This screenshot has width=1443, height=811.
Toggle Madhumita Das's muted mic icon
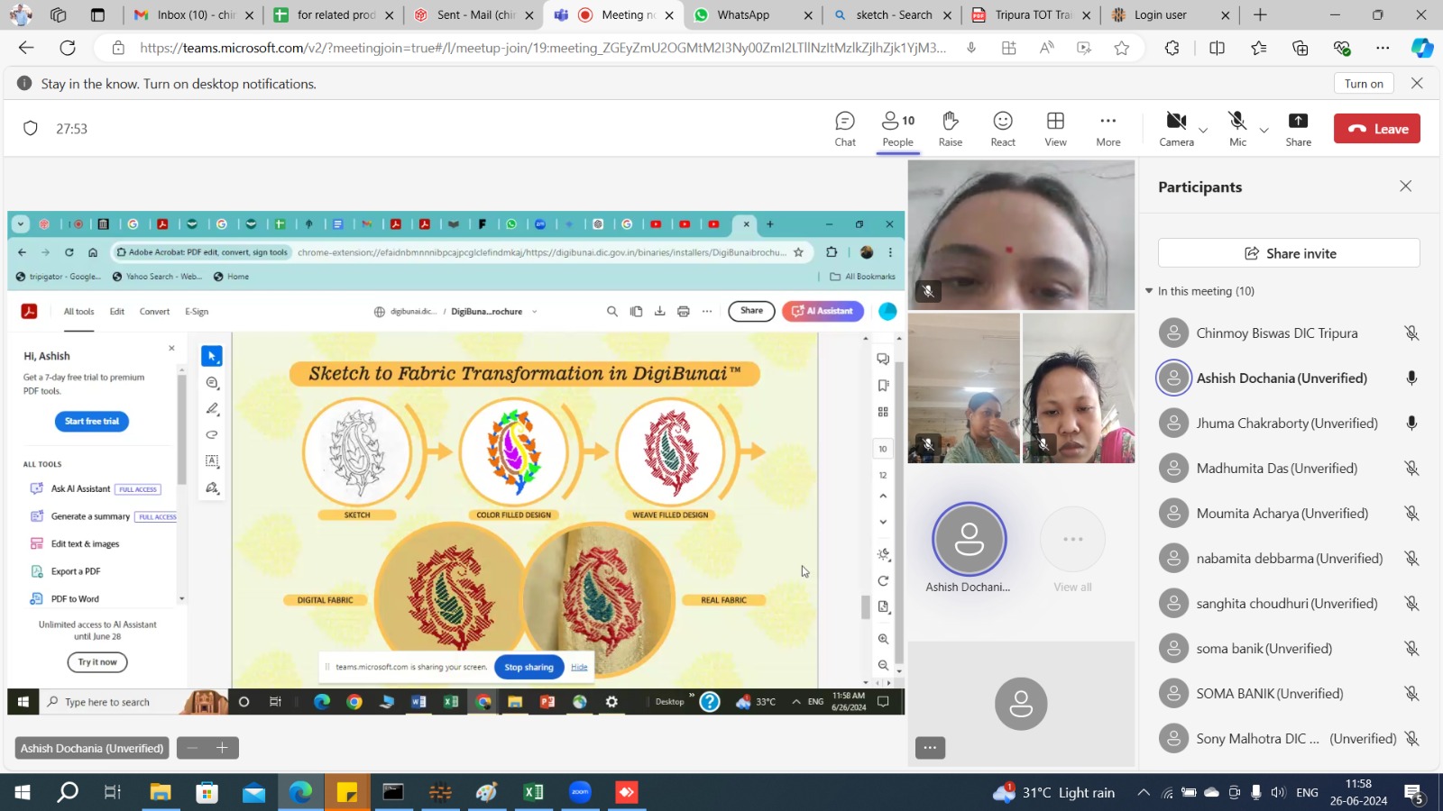[1411, 469]
